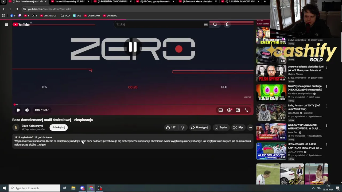Screen dimensions: 342x192
Task: Open the Twitch bookmark icon
Action: [x=20, y=16]
